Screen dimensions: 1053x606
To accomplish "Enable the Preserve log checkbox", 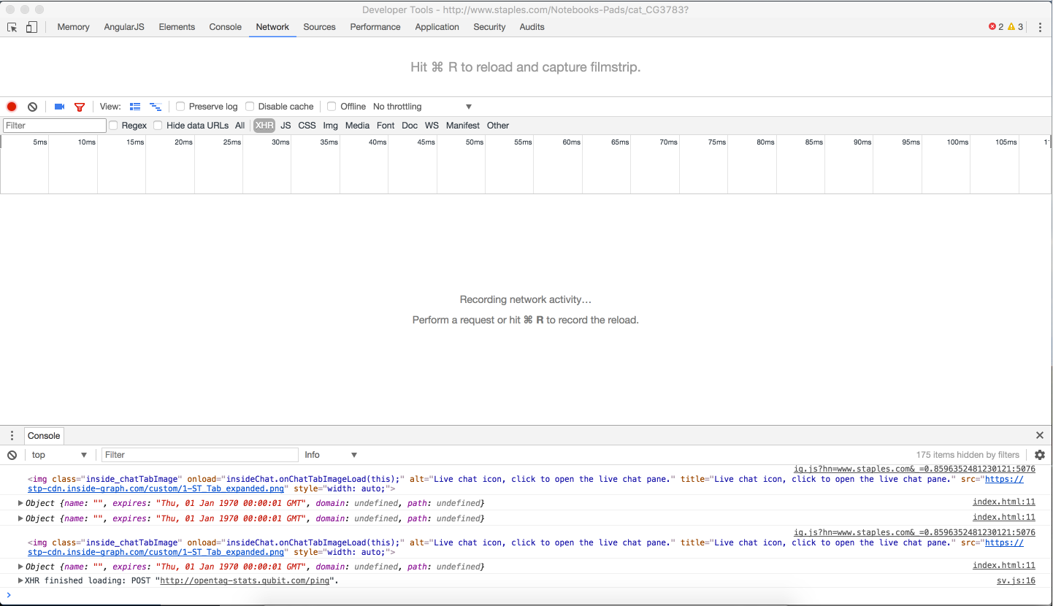I will [180, 106].
